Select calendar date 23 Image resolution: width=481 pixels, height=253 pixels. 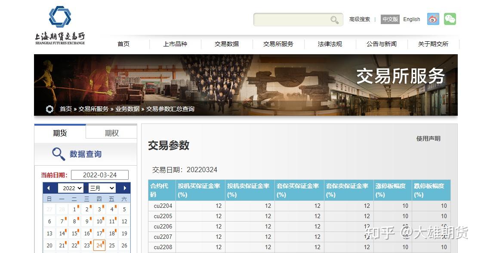(87, 245)
